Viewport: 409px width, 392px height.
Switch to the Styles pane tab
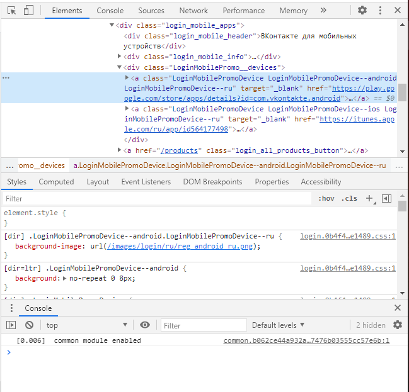[16, 182]
